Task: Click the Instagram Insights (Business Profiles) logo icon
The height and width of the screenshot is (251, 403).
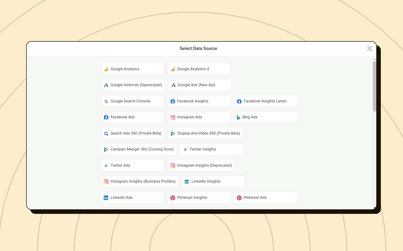Action: coord(106,182)
